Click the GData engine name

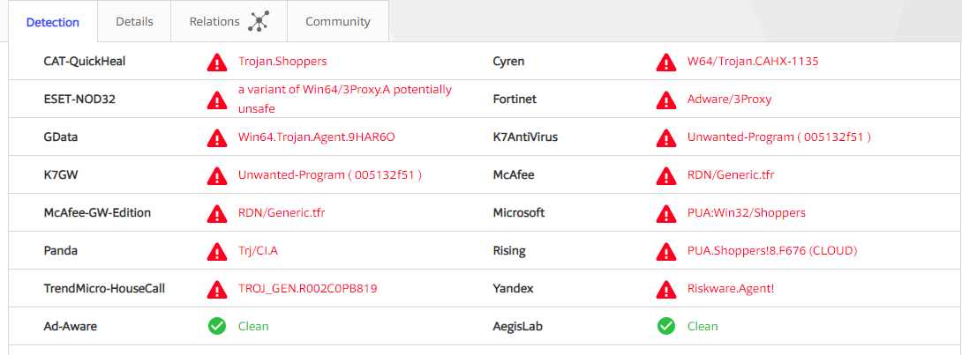pyautogui.click(x=61, y=137)
